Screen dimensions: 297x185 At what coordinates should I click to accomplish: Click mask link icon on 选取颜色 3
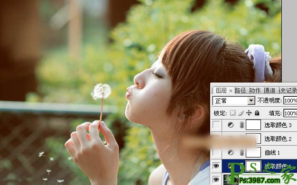pyautogui.click(x=241, y=125)
